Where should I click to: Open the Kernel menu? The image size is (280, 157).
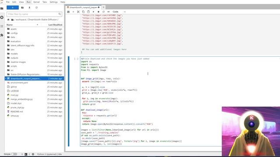pos(36,2)
